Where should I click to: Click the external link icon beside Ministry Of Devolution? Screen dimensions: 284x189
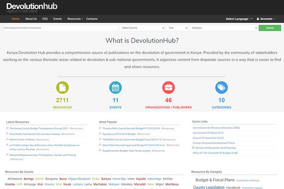(x=193, y=148)
